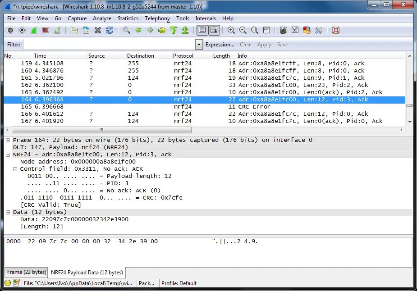Type a display filter in the Filter field
The height and width of the screenshot is (291, 417).
coord(108,45)
